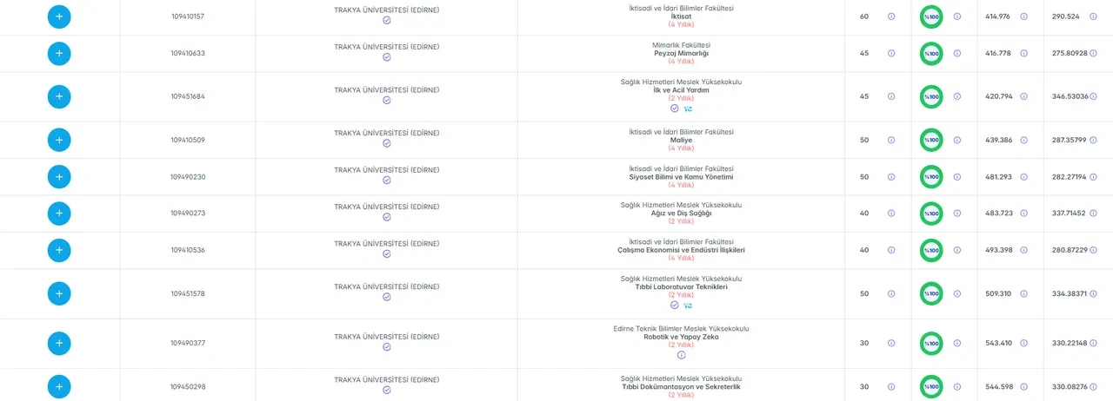Add İlk ve Acil Yardım via plus icon
This screenshot has width=1113, height=401.
coord(59,96)
